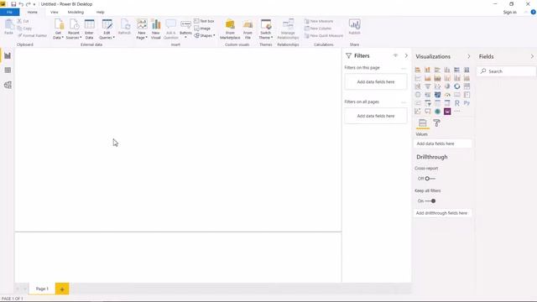Add a Funnel visual
The width and height of the screenshot is (537, 302).
427,86
